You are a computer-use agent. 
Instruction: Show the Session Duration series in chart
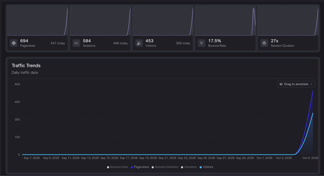(x=165, y=167)
